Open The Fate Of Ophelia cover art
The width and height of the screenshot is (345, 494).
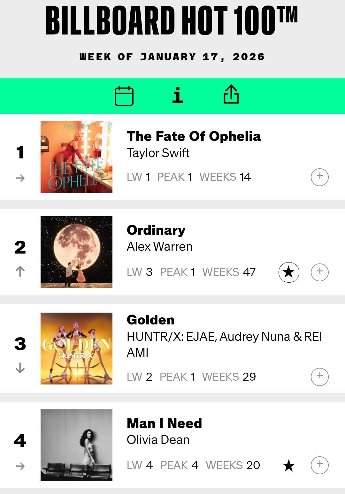pos(76,157)
